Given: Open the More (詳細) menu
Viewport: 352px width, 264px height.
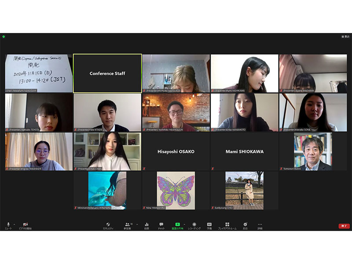Looking at the screenshot, I should [x=260, y=225].
